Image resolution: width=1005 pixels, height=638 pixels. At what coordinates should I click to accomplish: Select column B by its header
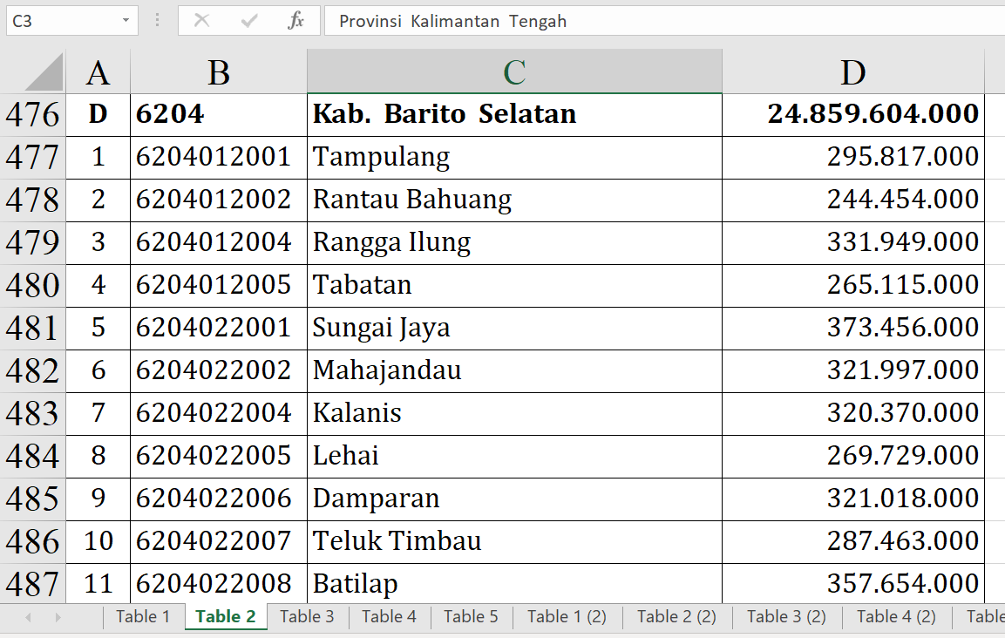pos(219,72)
